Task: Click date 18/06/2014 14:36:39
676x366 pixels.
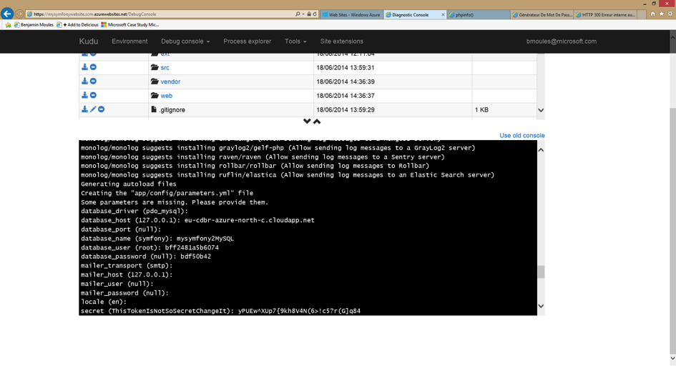Action: point(346,81)
